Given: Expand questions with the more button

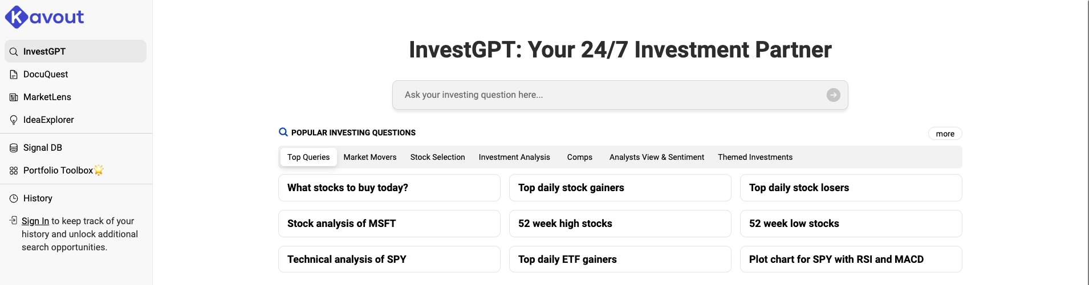Looking at the screenshot, I should coord(945,134).
